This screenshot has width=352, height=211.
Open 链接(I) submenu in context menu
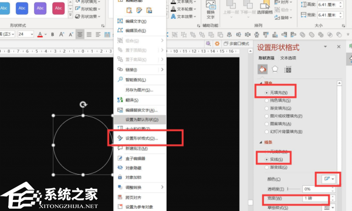pos(140,70)
